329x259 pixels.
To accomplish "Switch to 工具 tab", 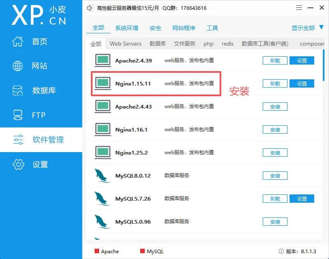I will coord(212,28).
